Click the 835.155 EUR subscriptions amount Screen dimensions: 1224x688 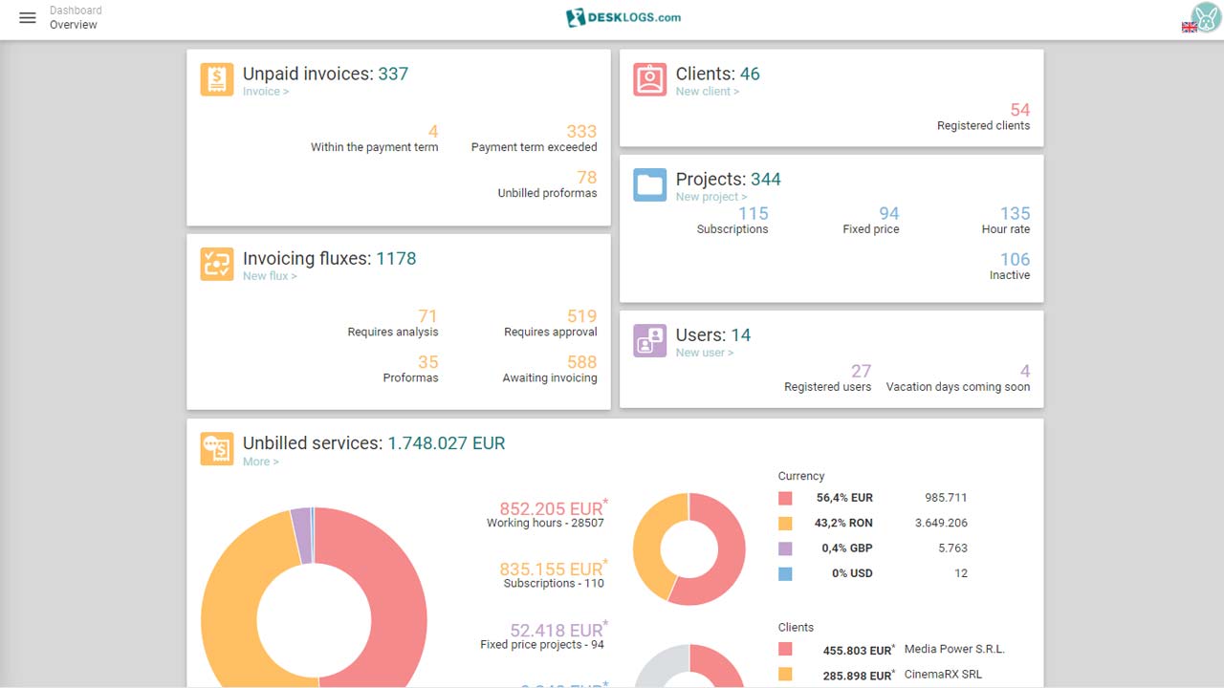[554, 569]
